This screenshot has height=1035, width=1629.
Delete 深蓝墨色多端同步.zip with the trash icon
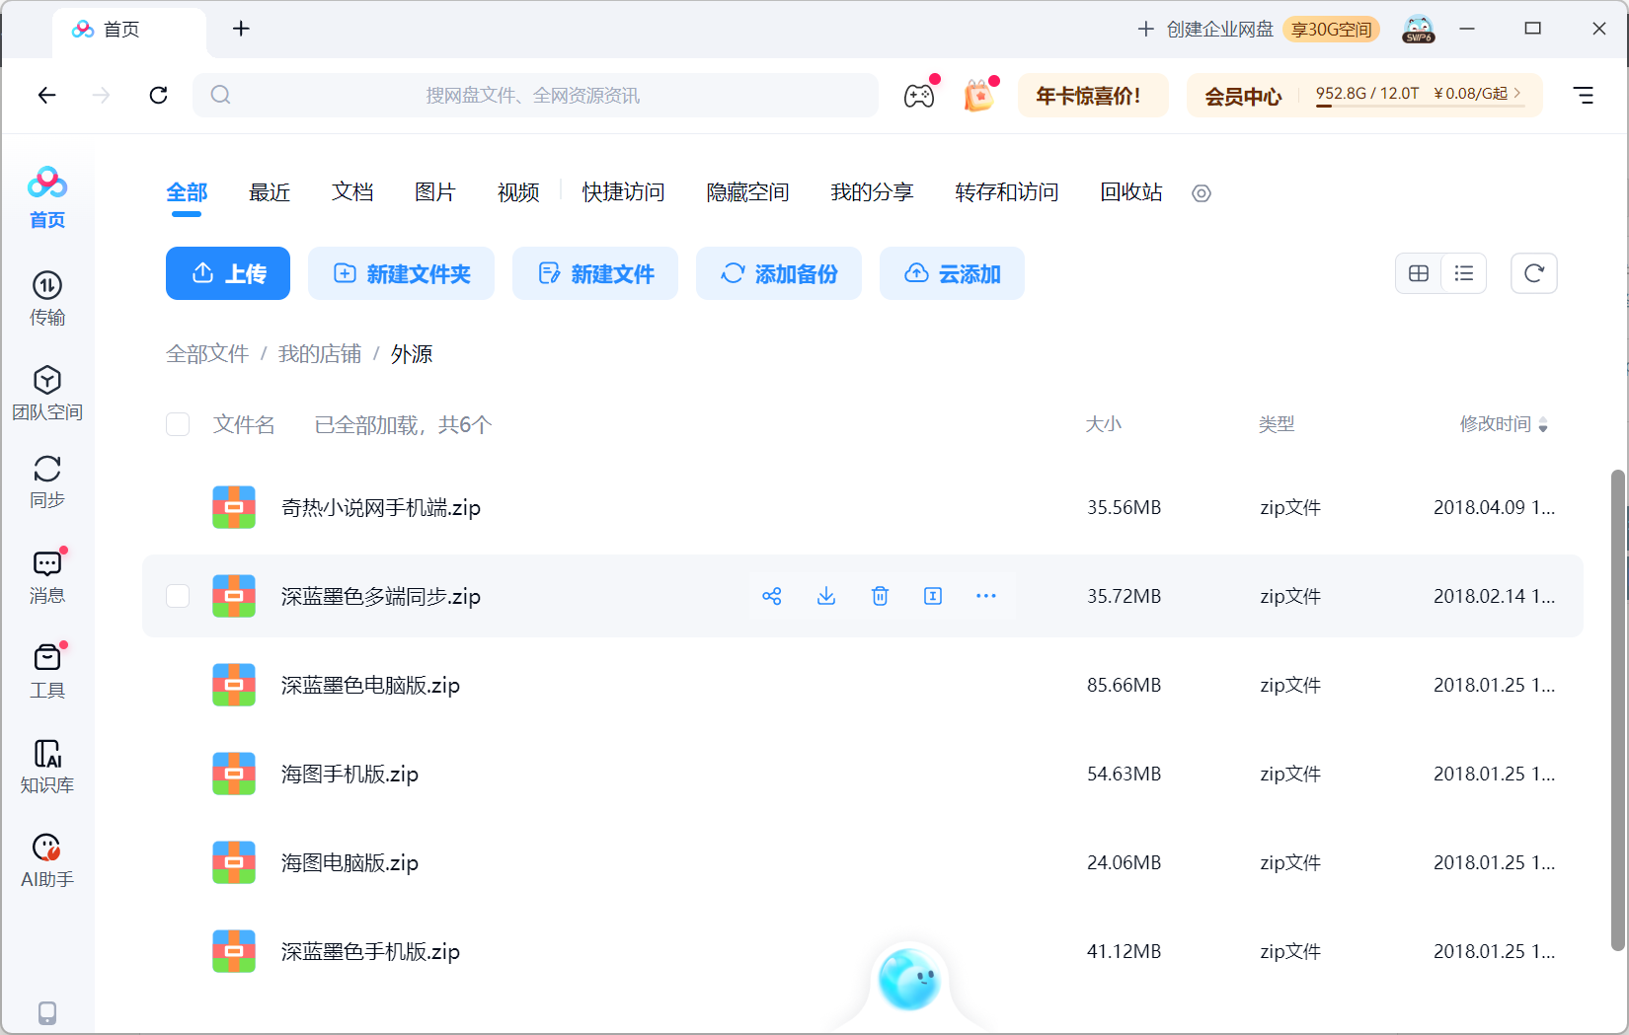[x=880, y=596]
